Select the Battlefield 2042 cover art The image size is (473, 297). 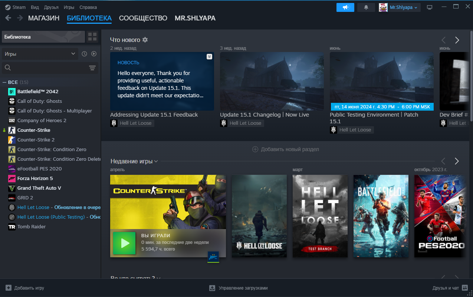tap(381, 216)
